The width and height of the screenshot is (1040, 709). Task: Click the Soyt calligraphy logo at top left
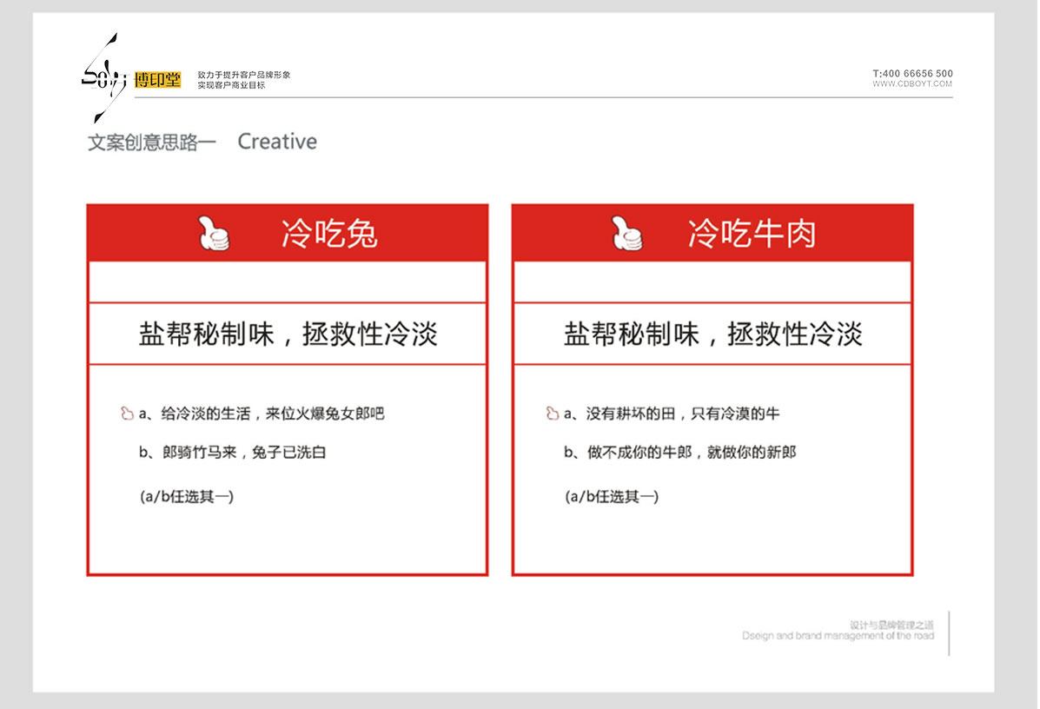pyautogui.click(x=104, y=78)
